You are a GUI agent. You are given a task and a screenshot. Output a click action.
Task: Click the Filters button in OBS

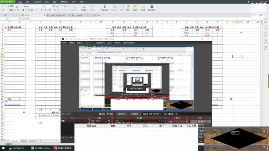click(x=110, y=114)
